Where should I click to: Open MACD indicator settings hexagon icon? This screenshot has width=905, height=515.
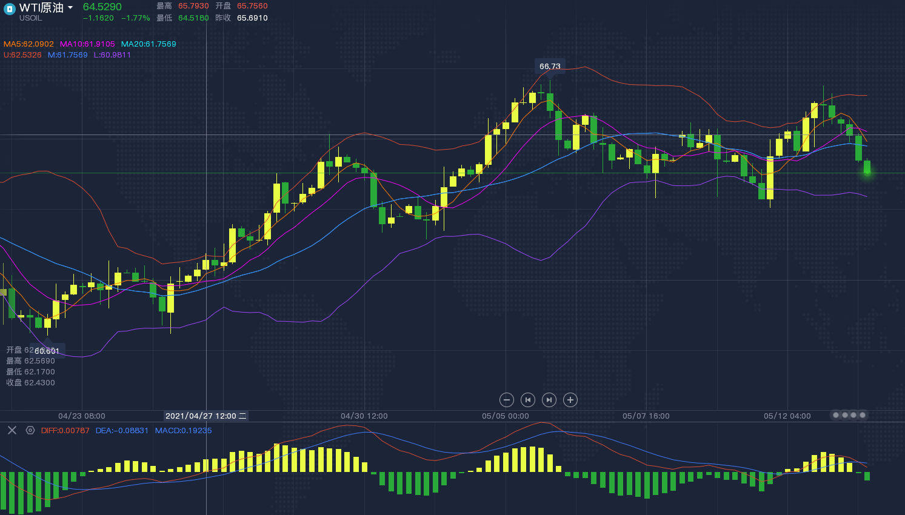(30, 430)
